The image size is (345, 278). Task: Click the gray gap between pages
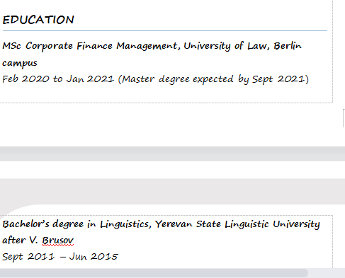point(172,154)
